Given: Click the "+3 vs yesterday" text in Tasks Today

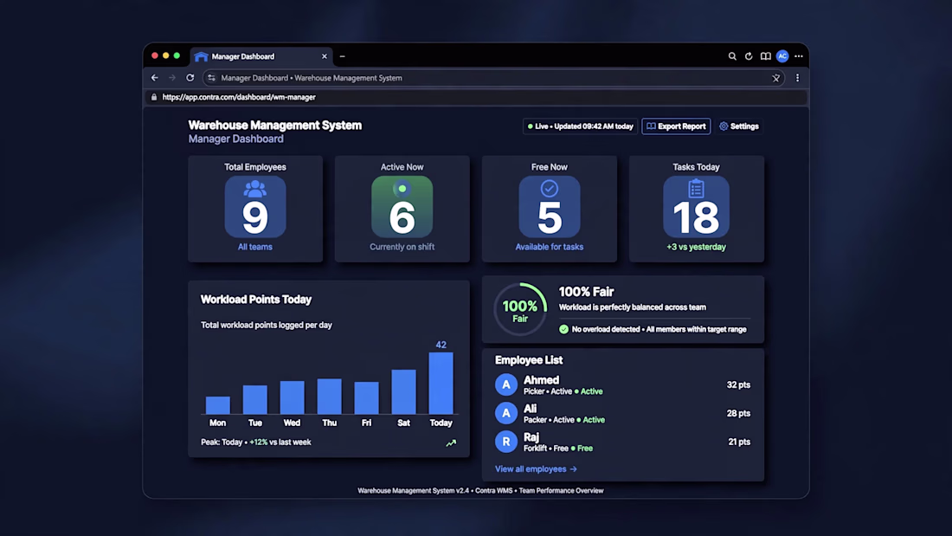Looking at the screenshot, I should (x=697, y=247).
